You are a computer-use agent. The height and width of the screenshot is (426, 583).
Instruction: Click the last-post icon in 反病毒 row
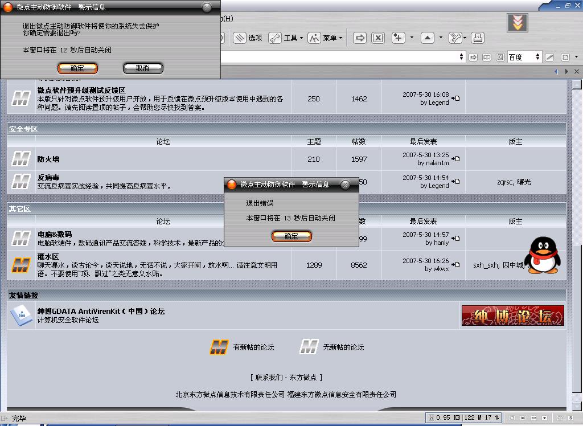(455, 181)
